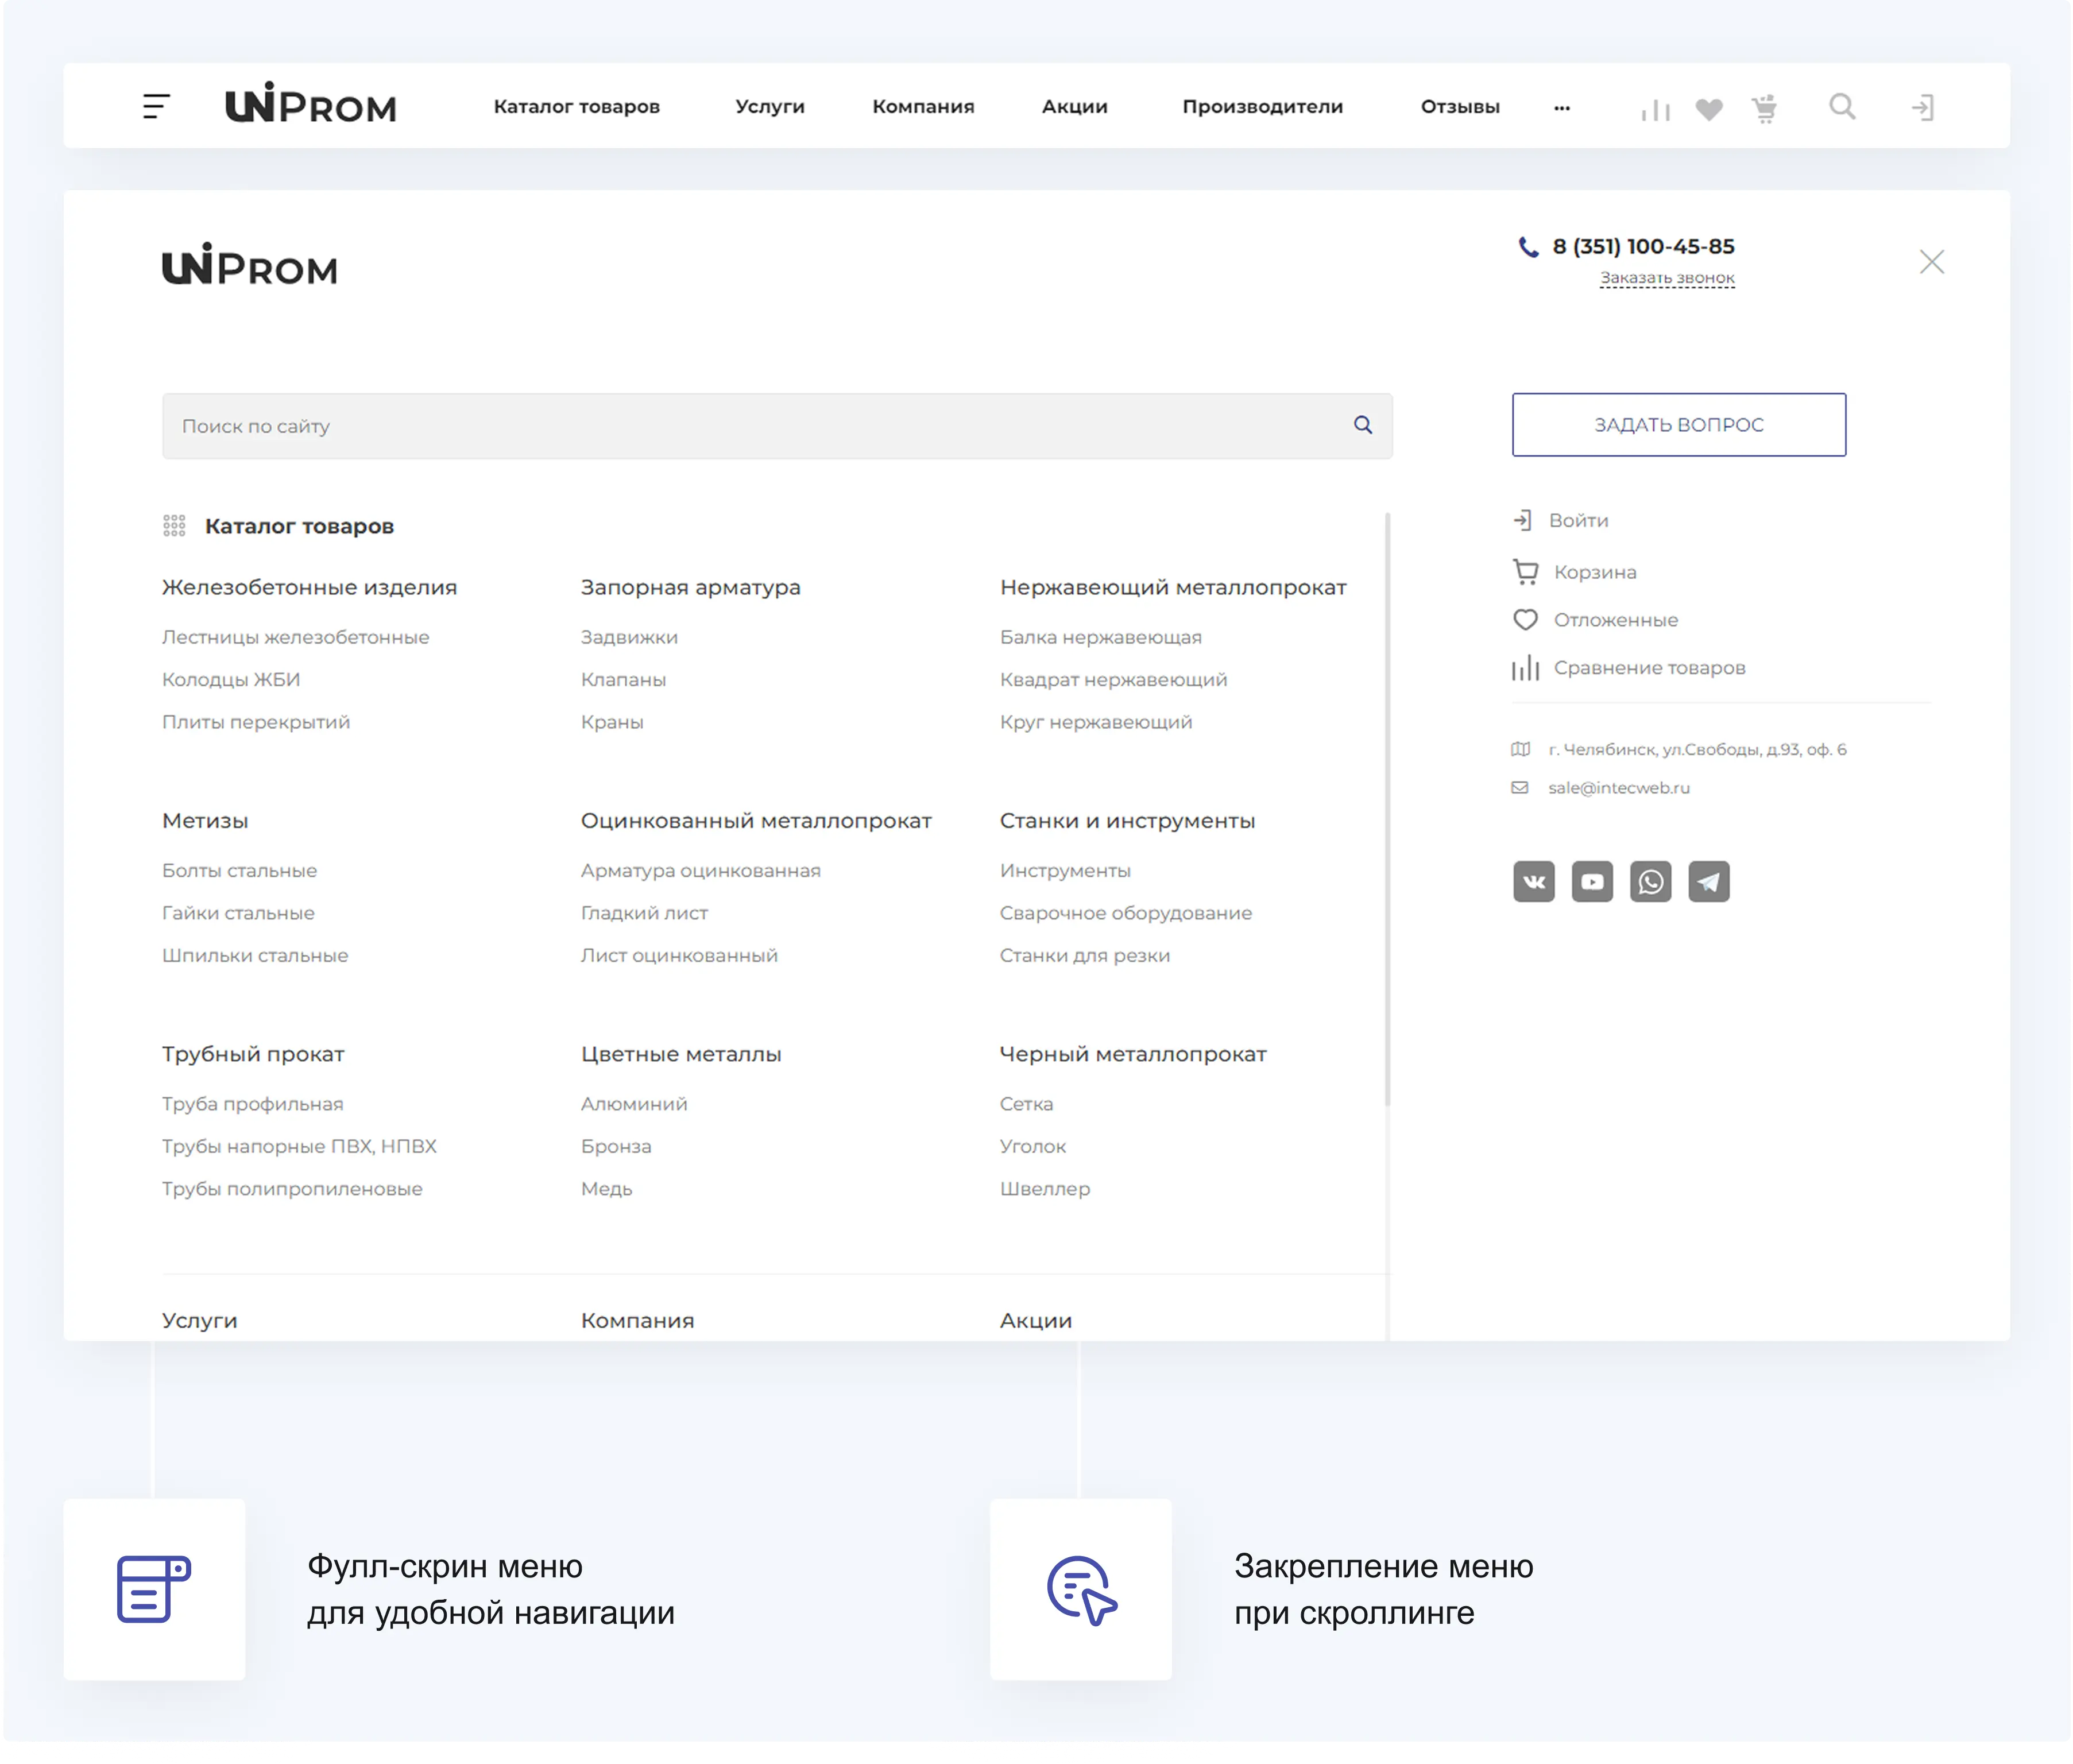2073x1764 pixels.
Task: Open the Производители menu item
Action: coord(1262,107)
